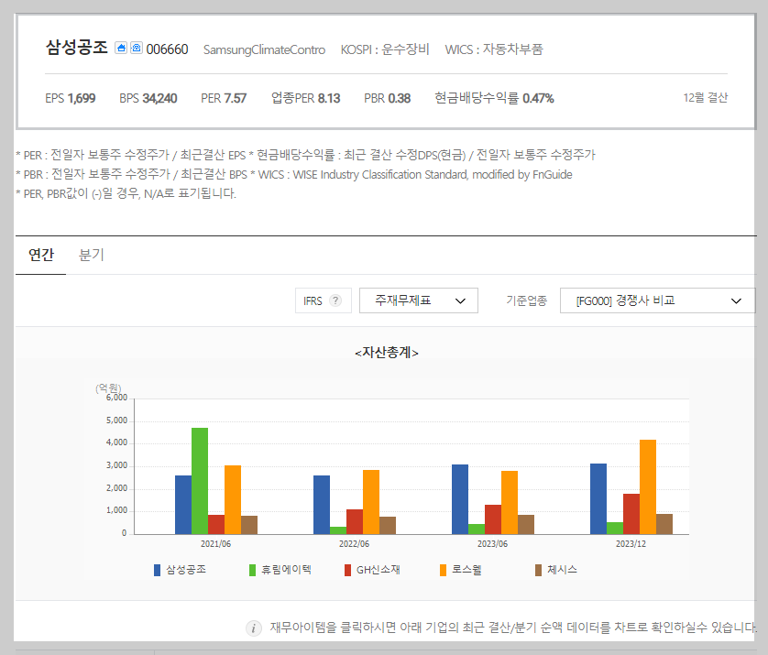The image size is (768, 655).
Task: Click the PER 7.57 value
Action: (x=224, y=98)
